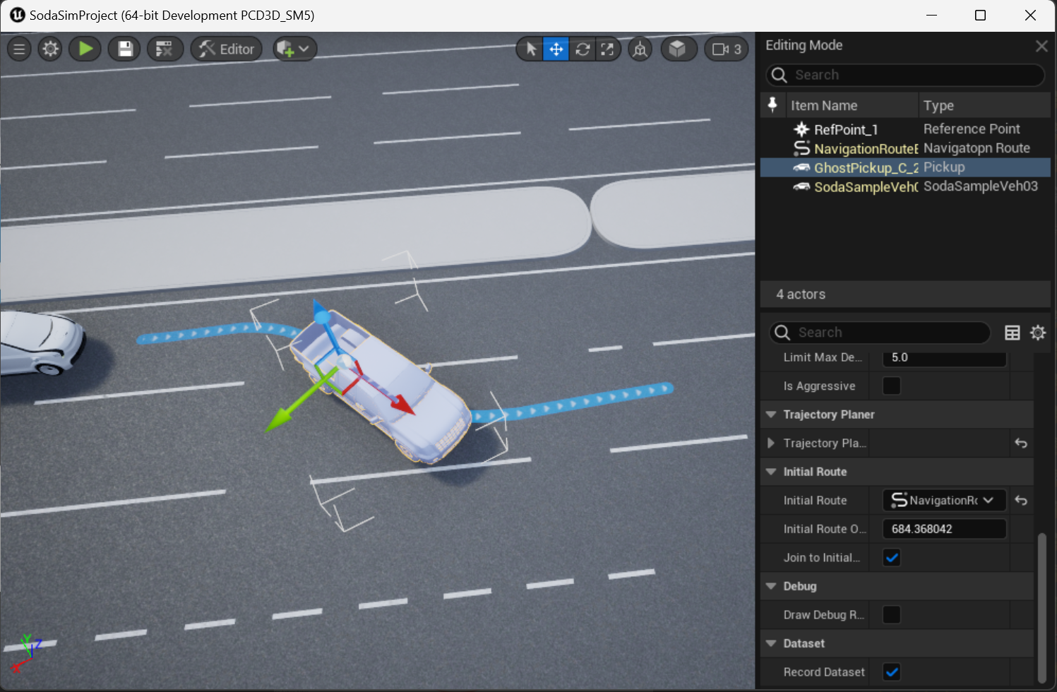This screenshot has width=1057, height=692.
Task: Toggle the coordinate system icon
Action: click(x=640, y=49)
